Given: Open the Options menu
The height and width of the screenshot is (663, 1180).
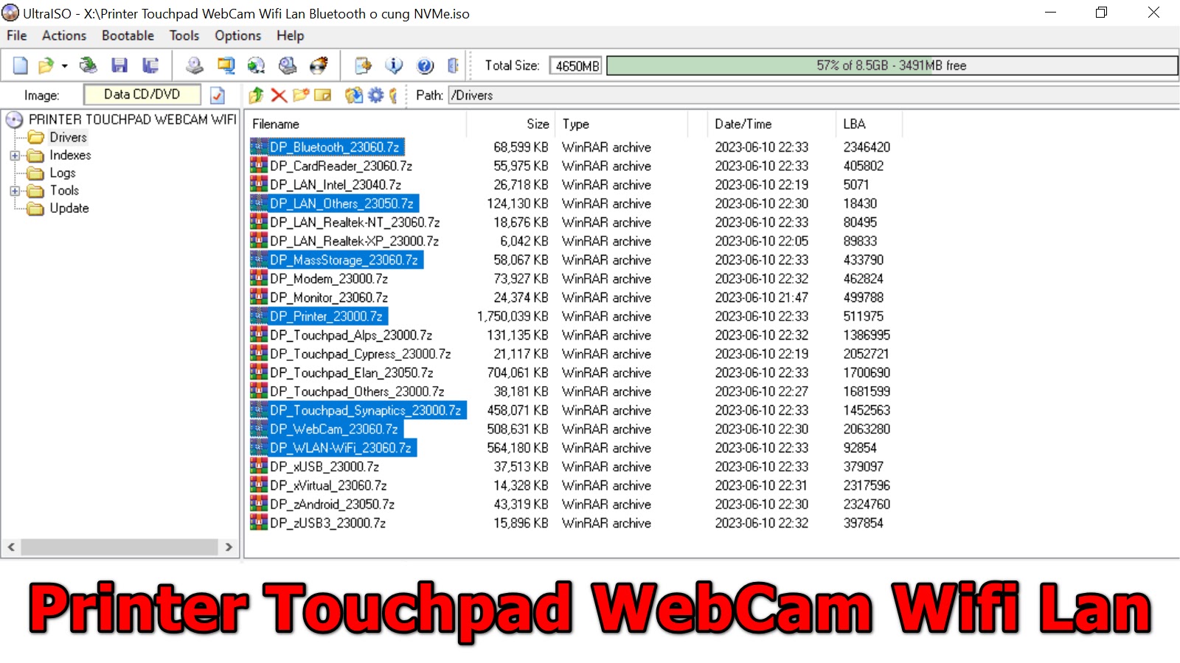Looking at the screenshot, I should pos(238,35).
